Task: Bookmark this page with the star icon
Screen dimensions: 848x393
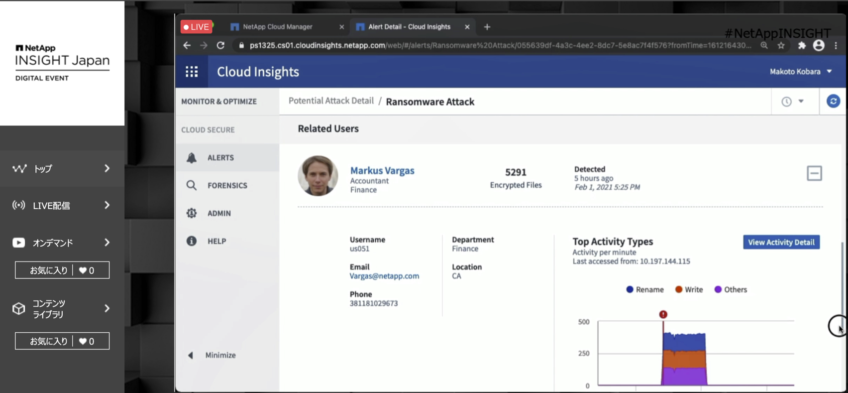Action: [781, 45]
